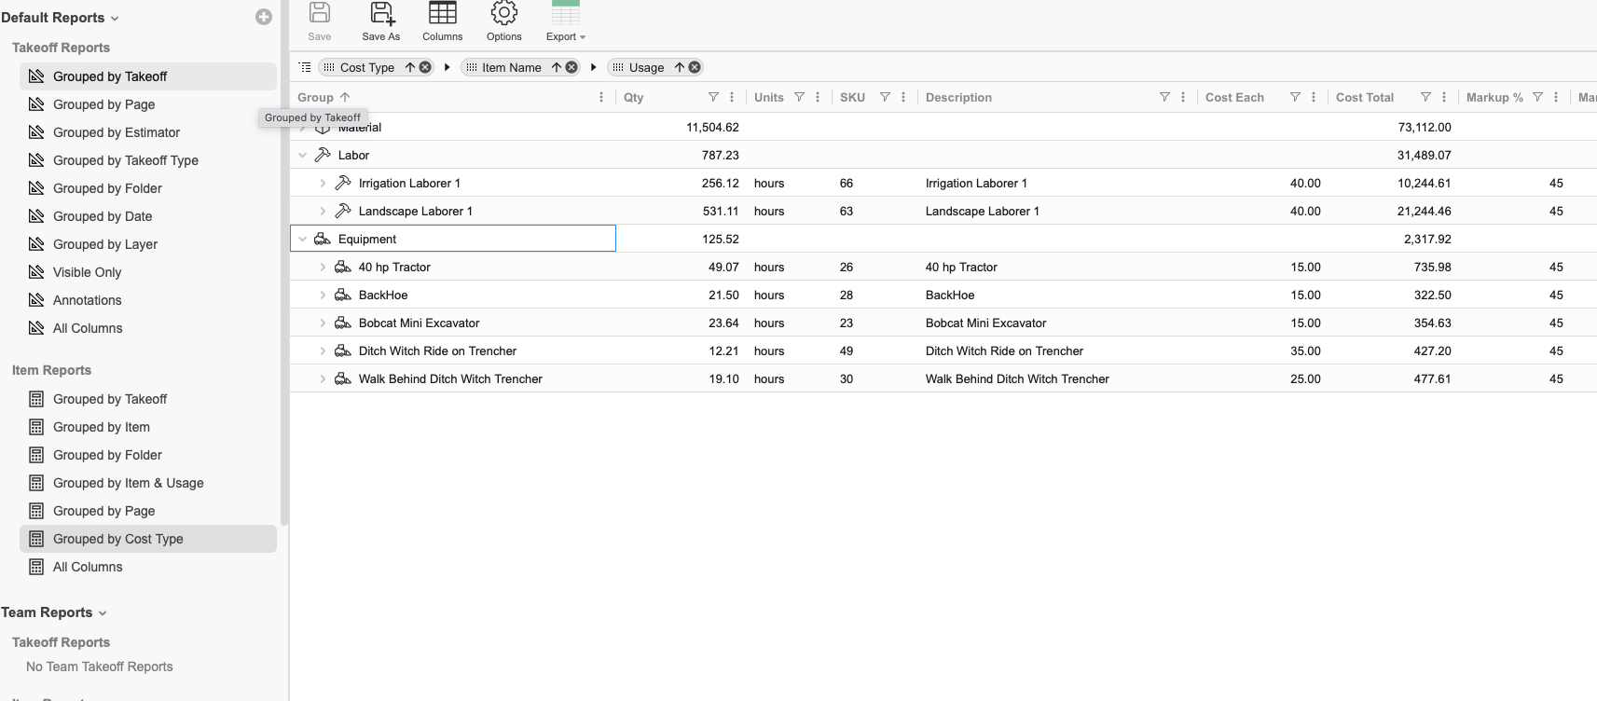
Task: Select the Grouped by Cost Type report
Action: tap(148, 539)
